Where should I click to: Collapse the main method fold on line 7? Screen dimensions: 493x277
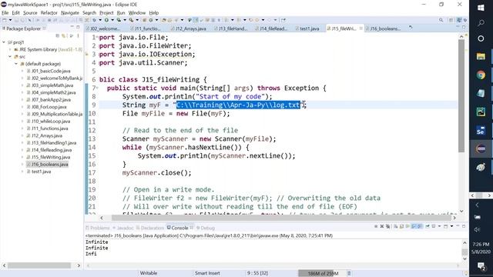tap(97, 88)
